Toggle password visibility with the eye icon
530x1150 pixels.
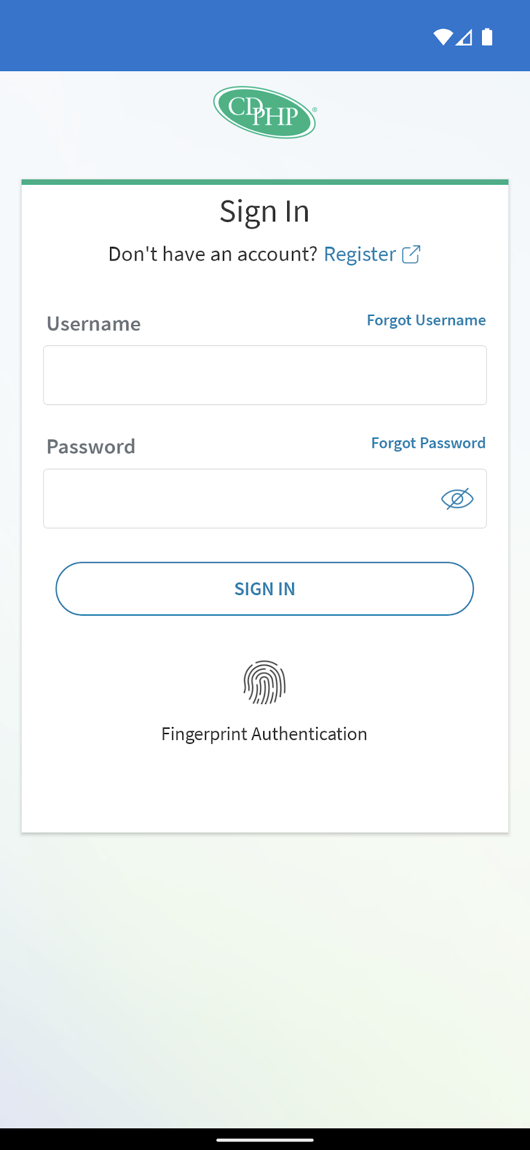tap(457, 499)
